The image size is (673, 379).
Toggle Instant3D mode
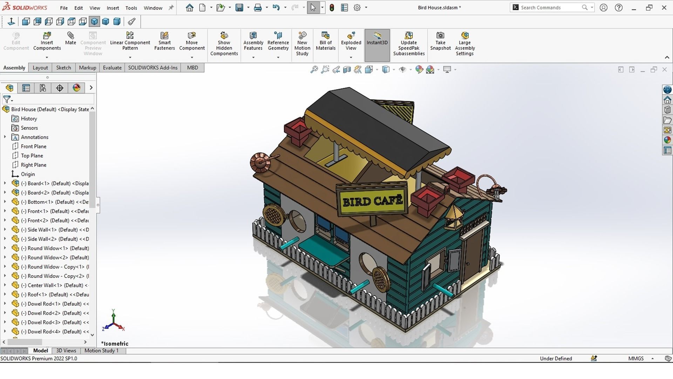click(x=377, y=45)
